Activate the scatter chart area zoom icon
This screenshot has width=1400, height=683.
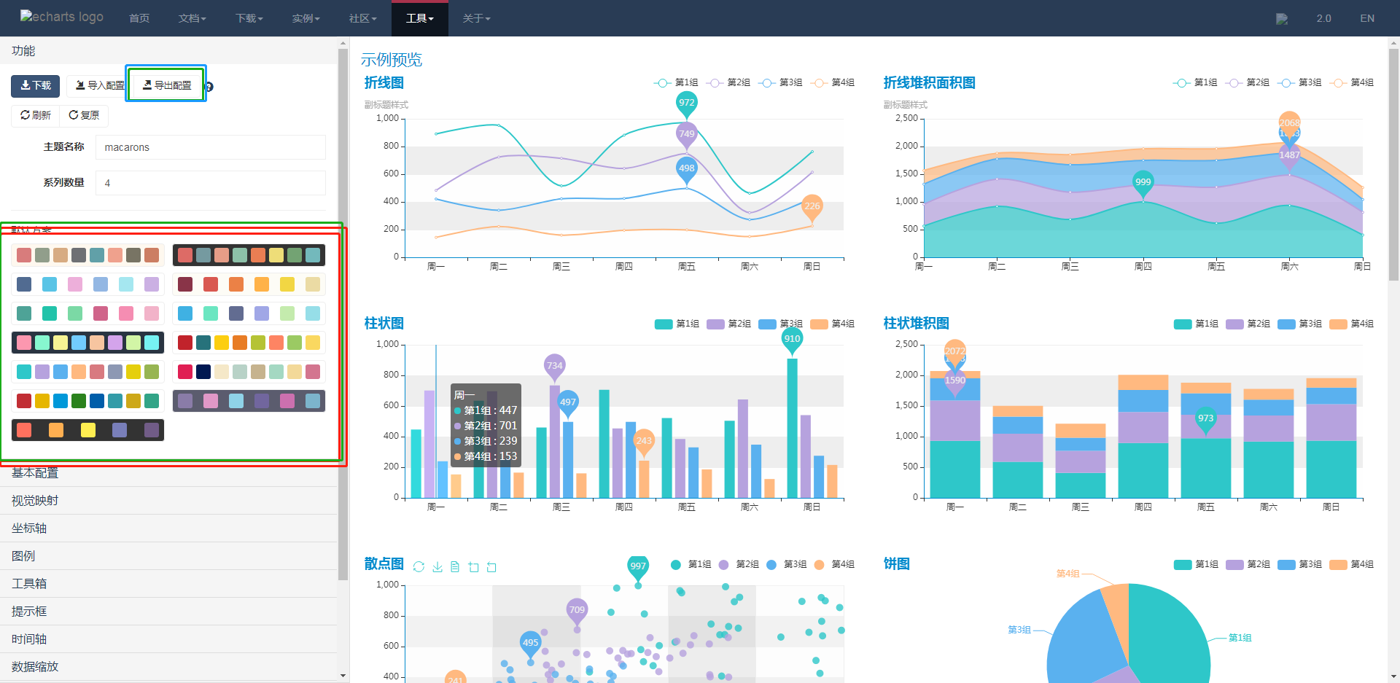point(473,567)
